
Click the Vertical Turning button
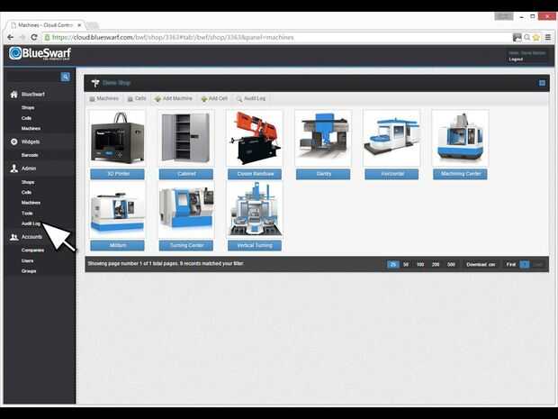click(255, 245)
